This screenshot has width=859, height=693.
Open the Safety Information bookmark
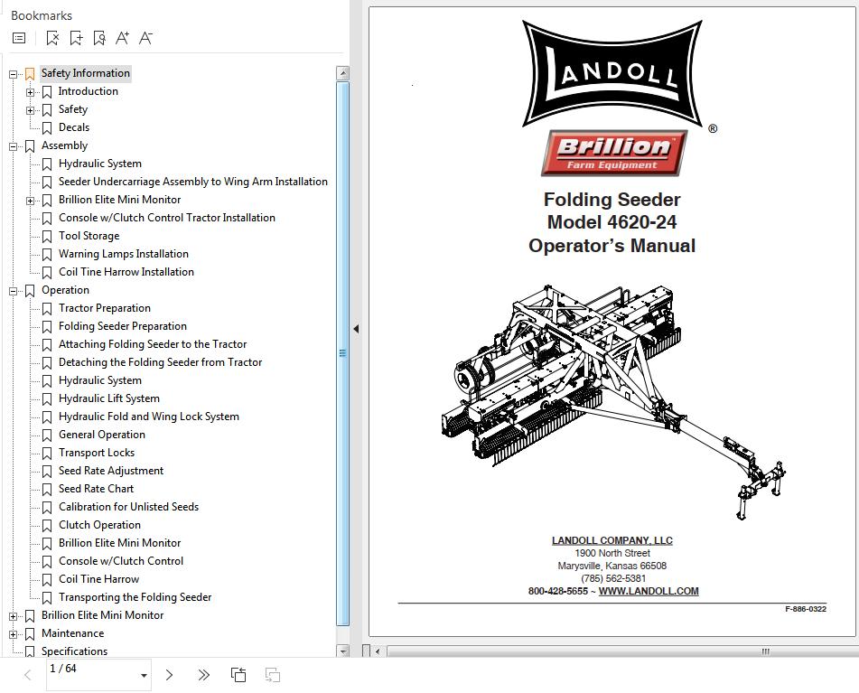point(86,73)
